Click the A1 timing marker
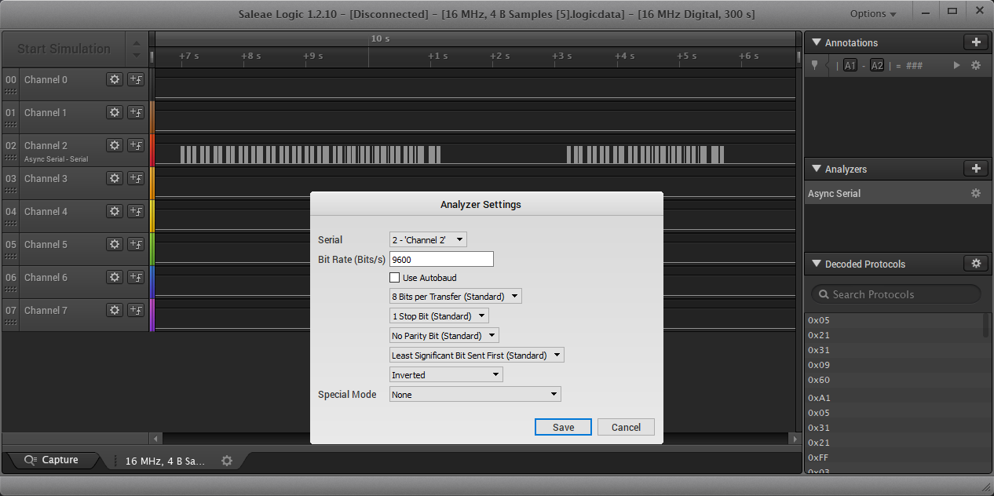 click(x=850, y=66)
